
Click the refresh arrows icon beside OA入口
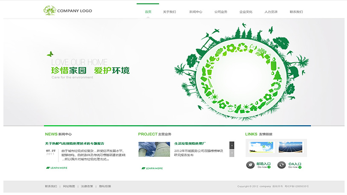tap(282, 165)
